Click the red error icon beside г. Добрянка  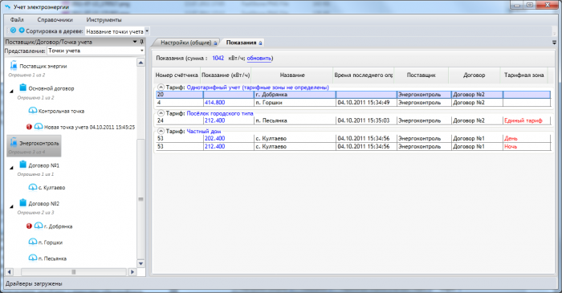pos(29,226)
